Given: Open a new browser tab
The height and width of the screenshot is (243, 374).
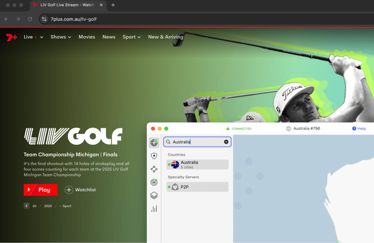Looking at the screenshot, I should [113, 5].
